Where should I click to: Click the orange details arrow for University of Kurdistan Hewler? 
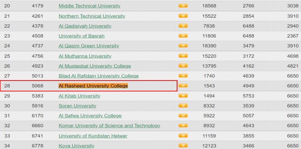point(183,135)
